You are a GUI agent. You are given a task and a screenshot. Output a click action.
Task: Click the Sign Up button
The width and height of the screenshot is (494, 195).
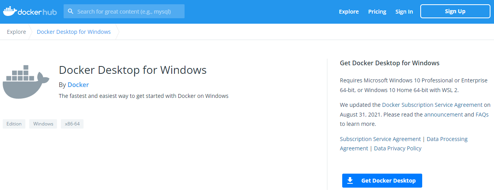[x=455, y=11]
